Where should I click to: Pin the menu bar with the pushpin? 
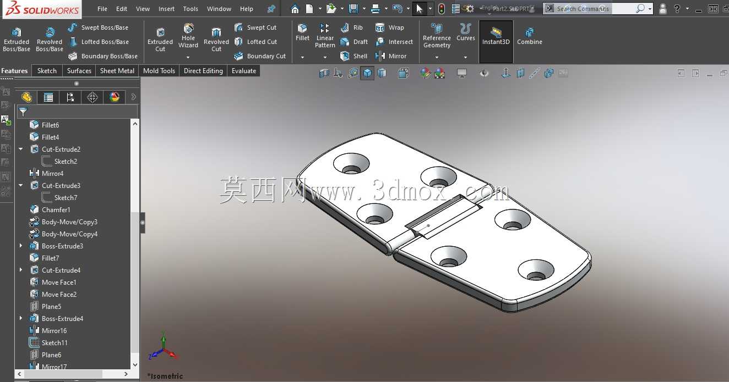tap(271, 9)
